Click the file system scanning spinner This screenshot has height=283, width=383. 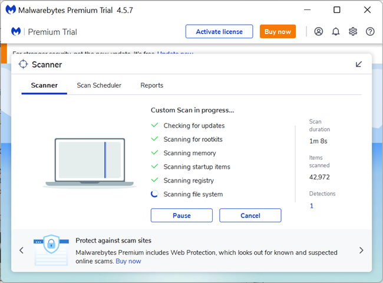point(154,194)
